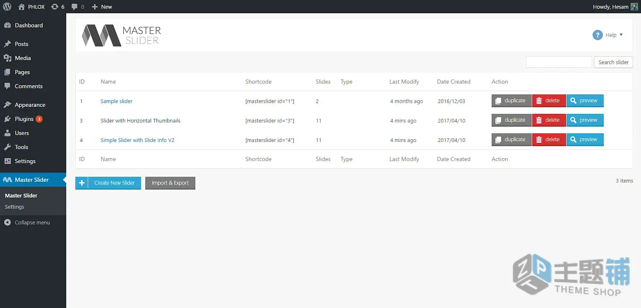Viewport: 641px width, 308px height.
Task: Preview the Sample slider
Action: pyautogui.click(x=585, y=101)
